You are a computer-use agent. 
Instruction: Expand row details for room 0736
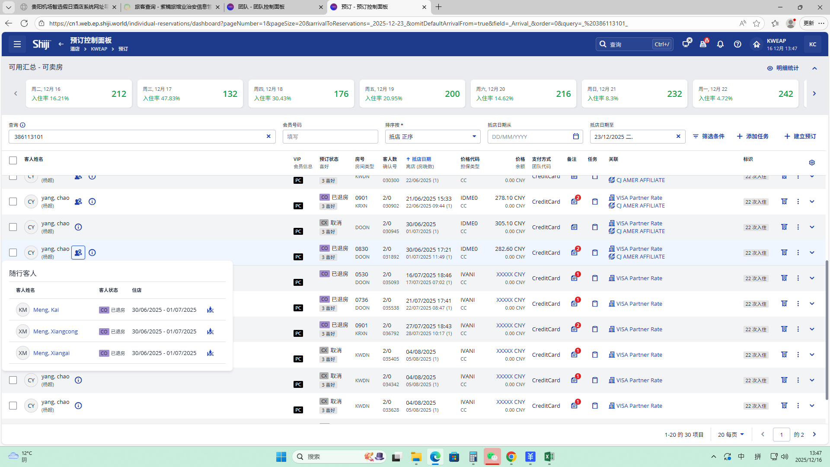pos(811,304)
